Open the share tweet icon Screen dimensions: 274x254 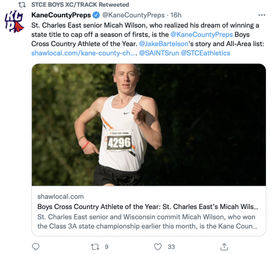pos(224,247)
